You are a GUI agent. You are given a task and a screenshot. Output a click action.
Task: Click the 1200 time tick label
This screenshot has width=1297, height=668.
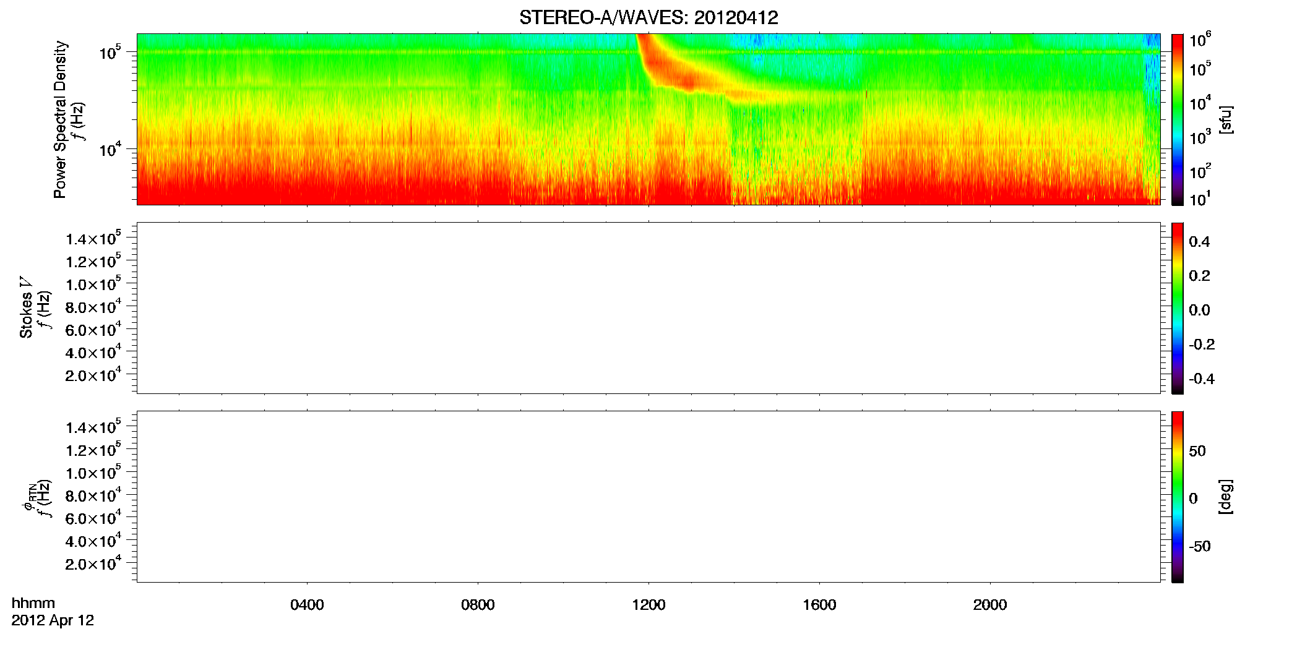[x=648, y=605]
